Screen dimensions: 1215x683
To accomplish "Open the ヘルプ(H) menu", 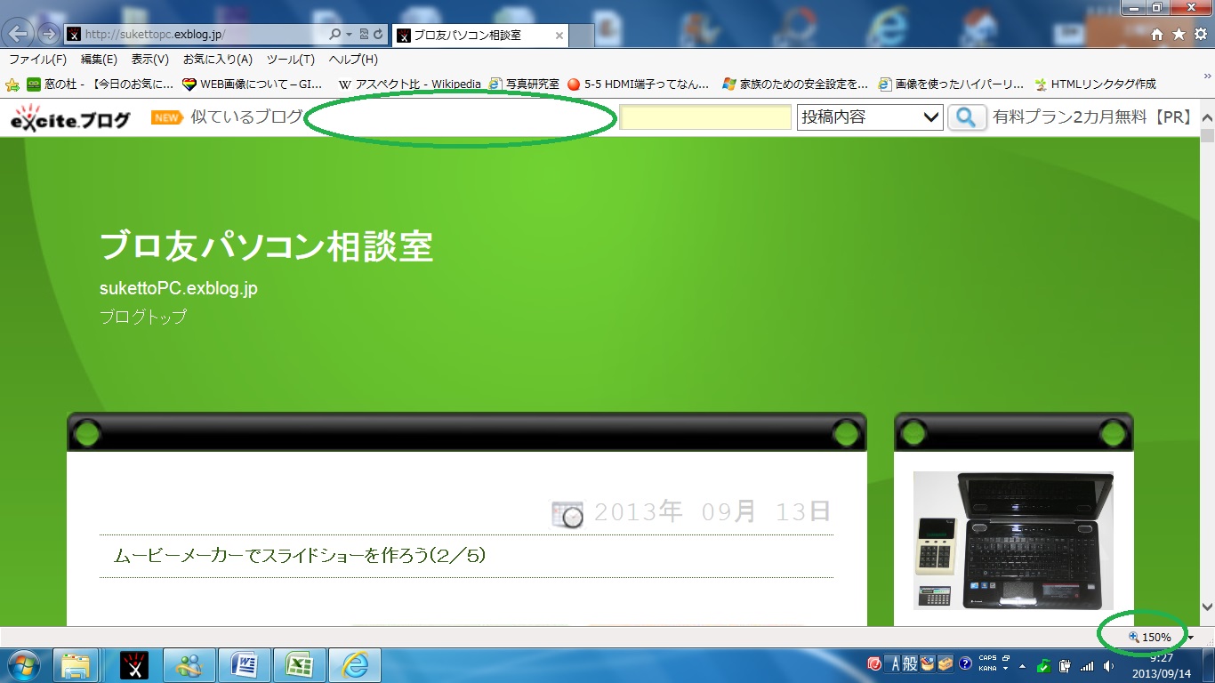I will coord(353,60).
